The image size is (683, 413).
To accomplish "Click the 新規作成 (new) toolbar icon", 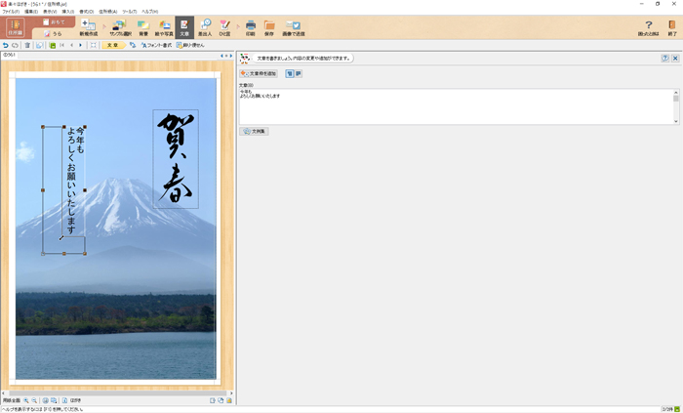I will pos(89,26).
